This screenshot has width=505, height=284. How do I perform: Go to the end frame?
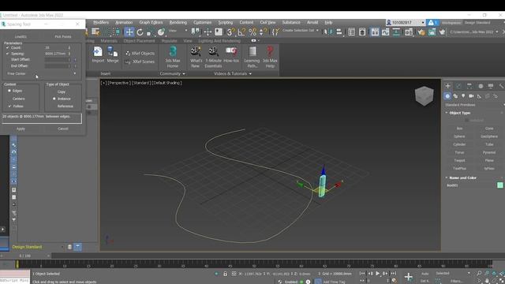point(393,274)
